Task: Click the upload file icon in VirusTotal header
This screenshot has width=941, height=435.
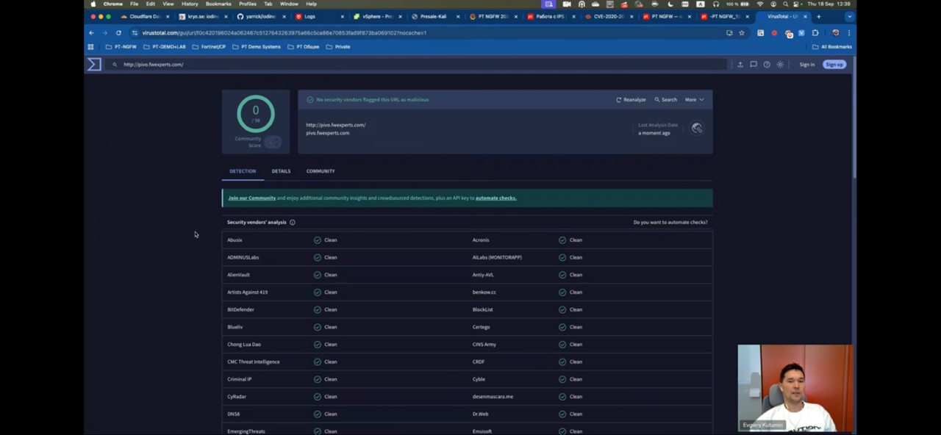Action: point(740,65)
